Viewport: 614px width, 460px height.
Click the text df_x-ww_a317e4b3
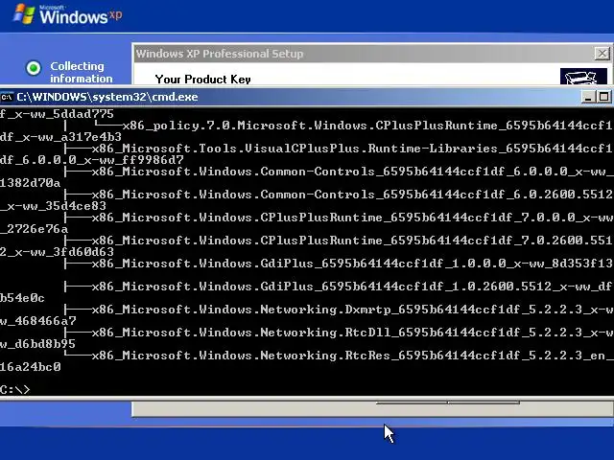(x=60, y=137)
